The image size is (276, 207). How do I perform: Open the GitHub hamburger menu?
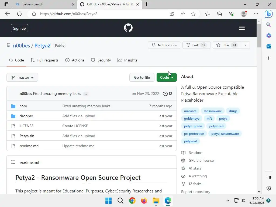tap(242, 28)
